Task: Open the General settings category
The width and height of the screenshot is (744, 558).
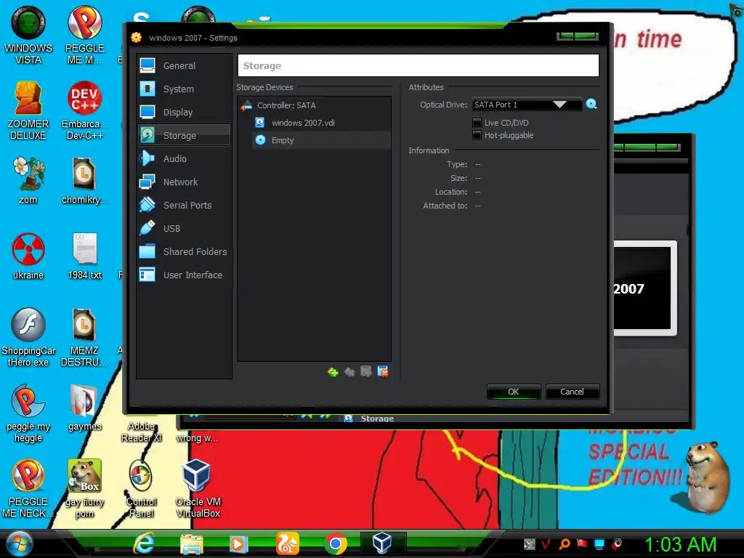Action: [x=184, y=65]
